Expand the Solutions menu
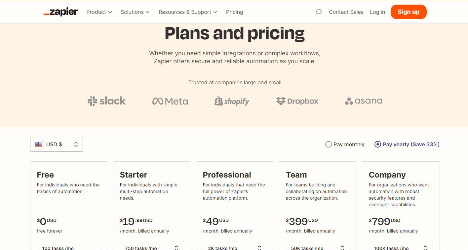The height and width of the screenshot is (250, 468). 135,12
